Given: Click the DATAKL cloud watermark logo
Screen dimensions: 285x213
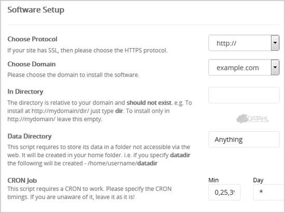Looking at the screenshot, I should click(252, 119).
